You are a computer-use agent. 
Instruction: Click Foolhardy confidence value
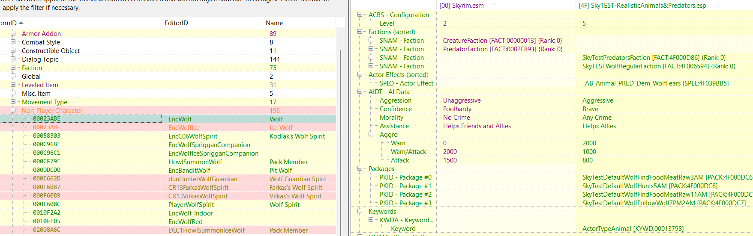click(457, 109)
